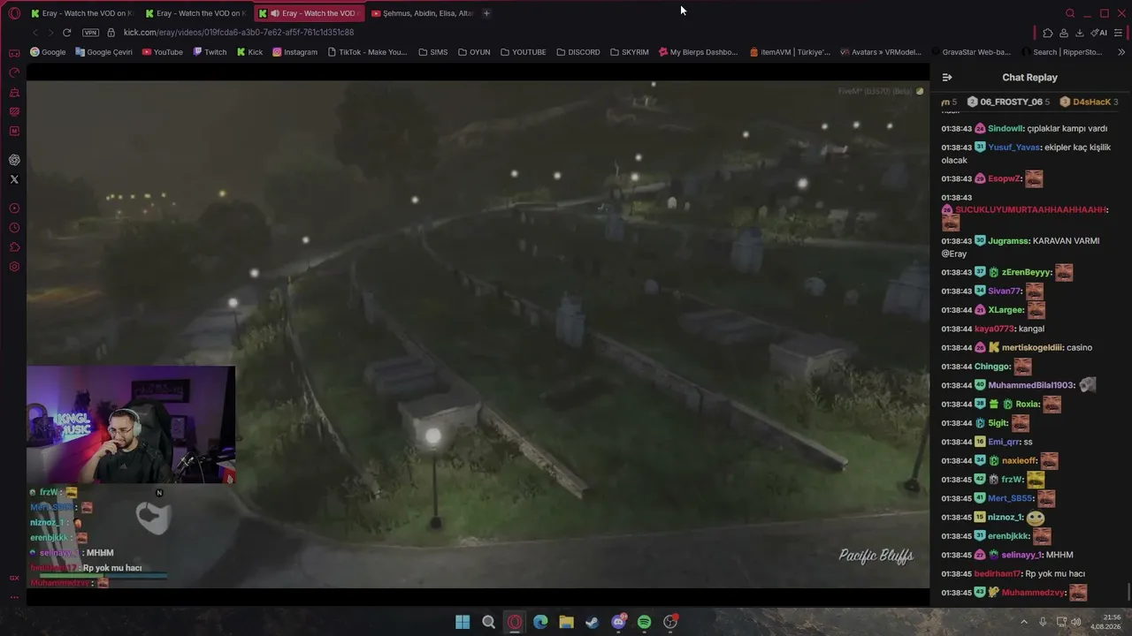Open Windows taskbar search
The image size is (1132, 636).
[488, 622]
